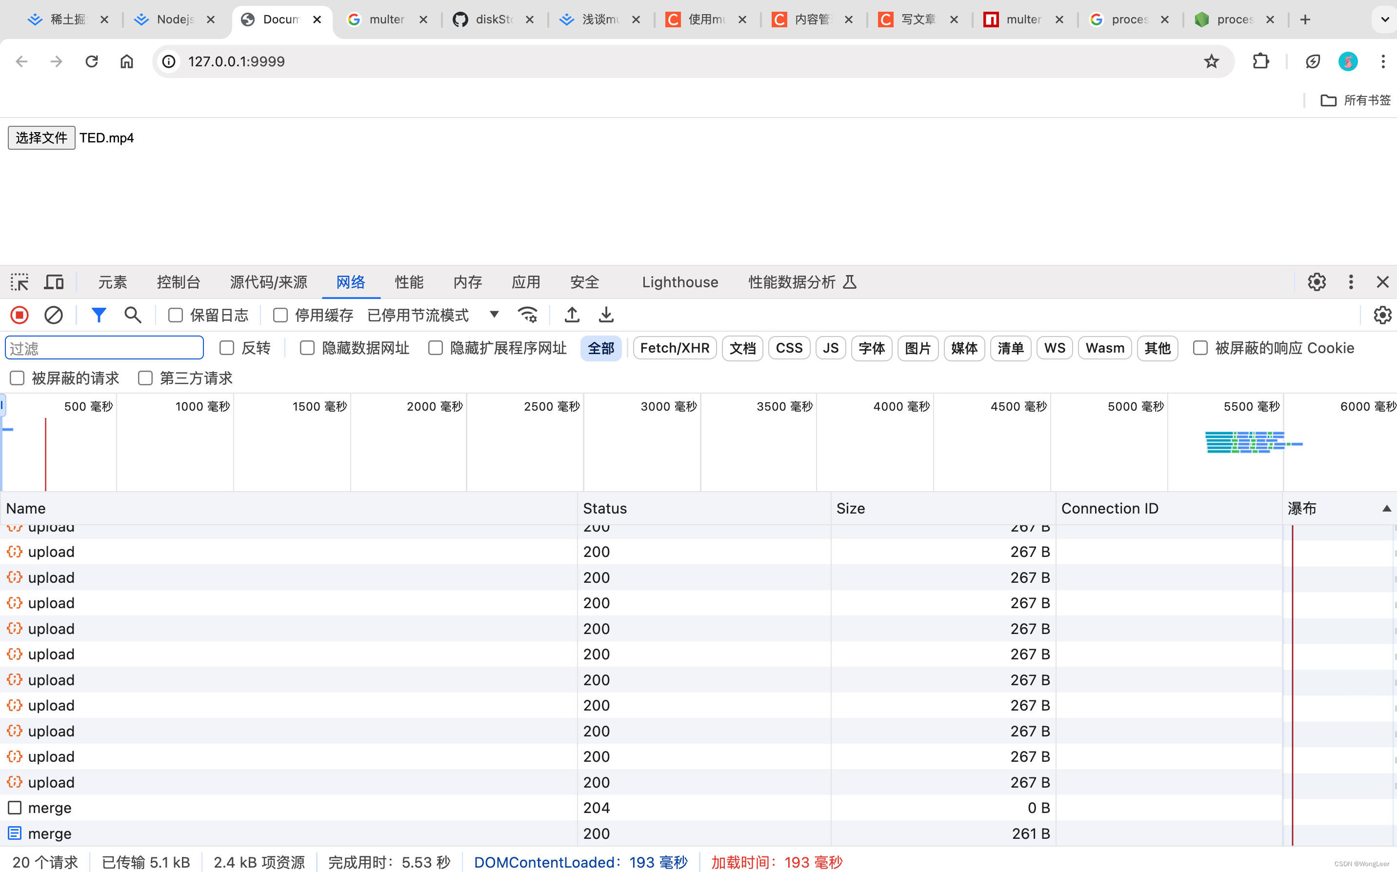
Task: Open a new browser tab
Action: 1305,20
